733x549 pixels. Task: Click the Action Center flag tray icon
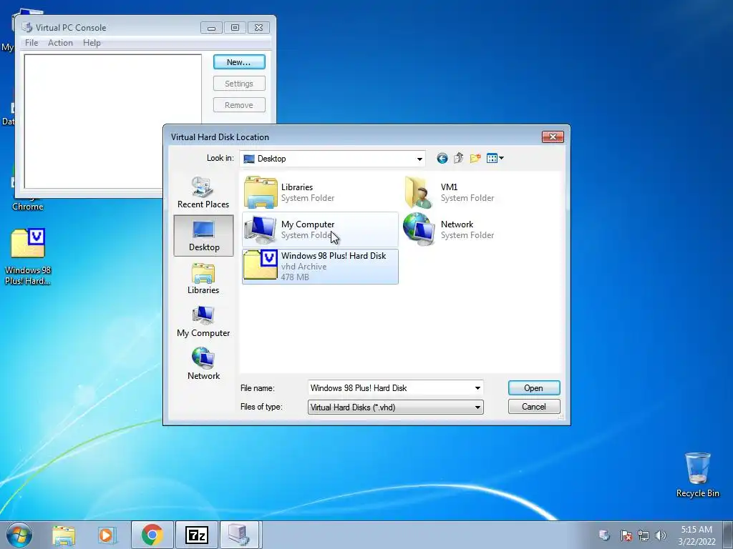point(626,535)
